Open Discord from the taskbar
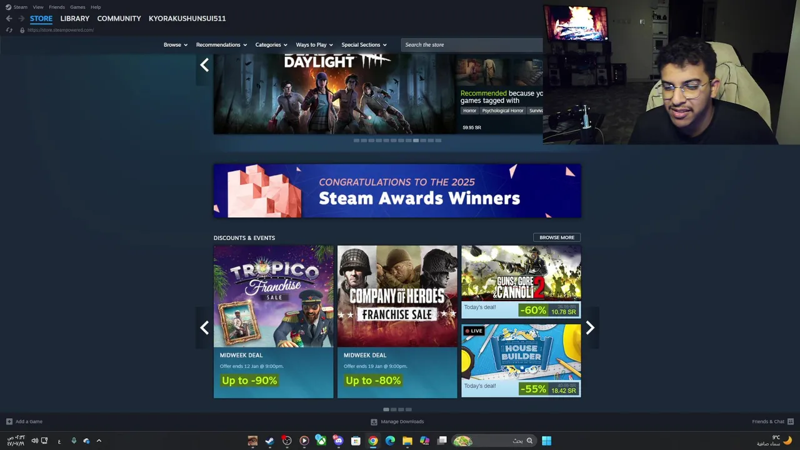 pyautogui.click(x=338, y=441)
